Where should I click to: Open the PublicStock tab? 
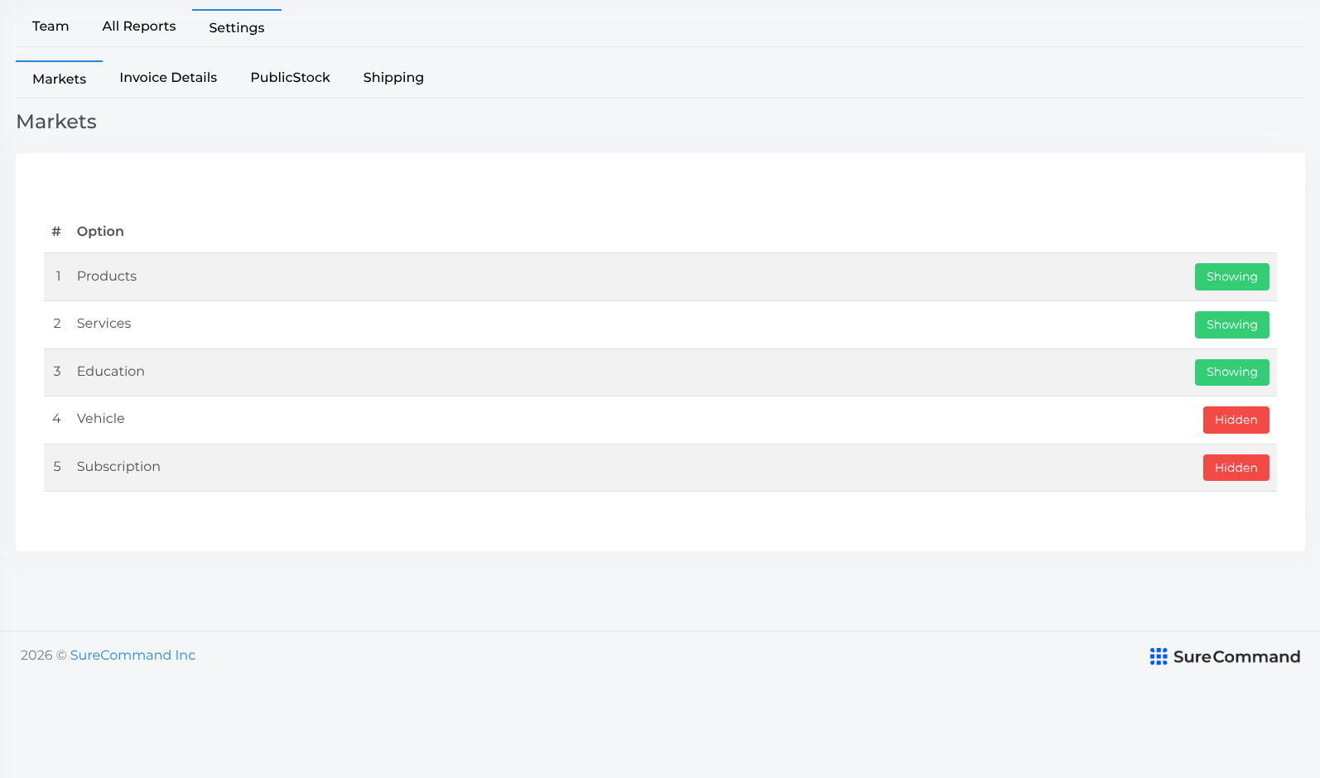[x=291, y=78]
